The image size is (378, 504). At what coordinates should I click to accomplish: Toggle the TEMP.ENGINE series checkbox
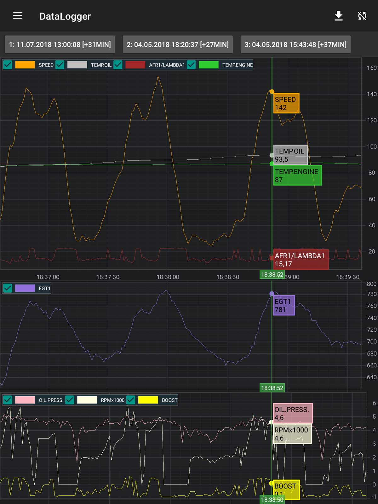(x=191, y=65)
